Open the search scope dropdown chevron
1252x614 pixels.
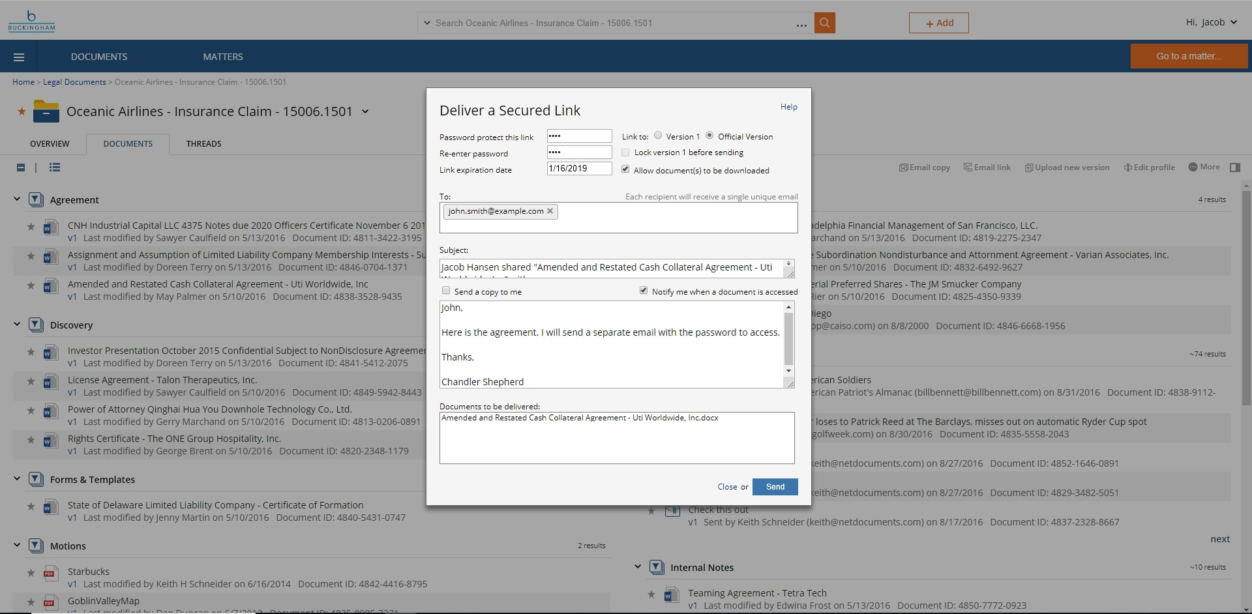coord(427,23)
